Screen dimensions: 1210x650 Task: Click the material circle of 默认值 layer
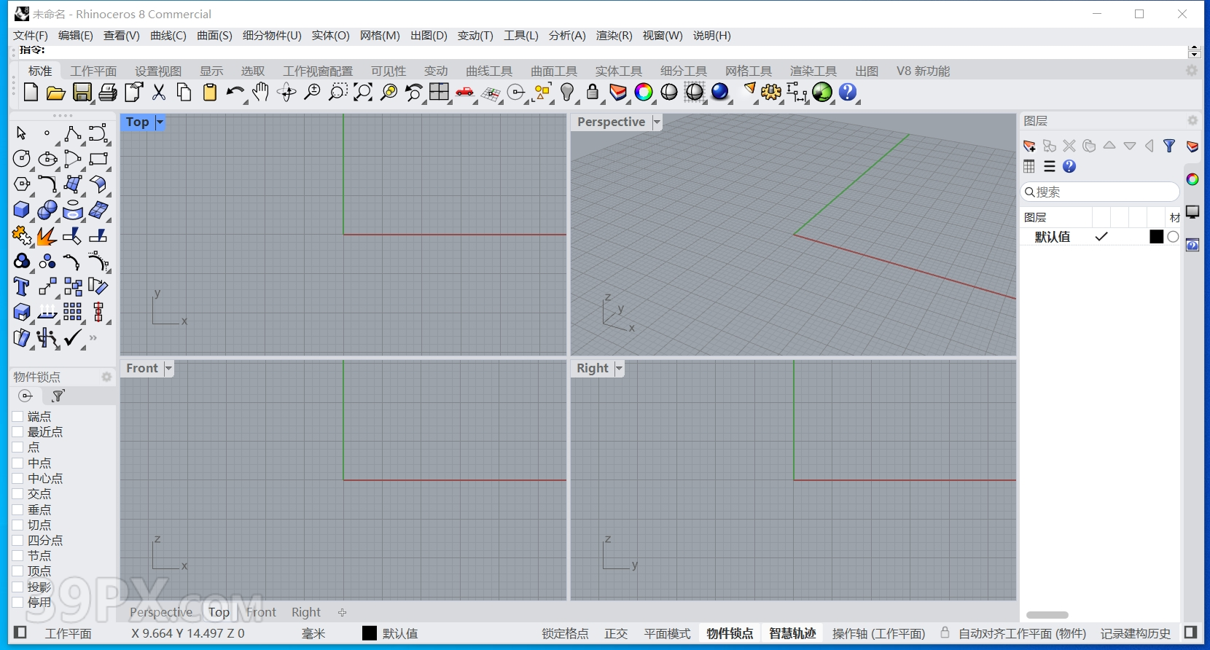click(1173, 237)
